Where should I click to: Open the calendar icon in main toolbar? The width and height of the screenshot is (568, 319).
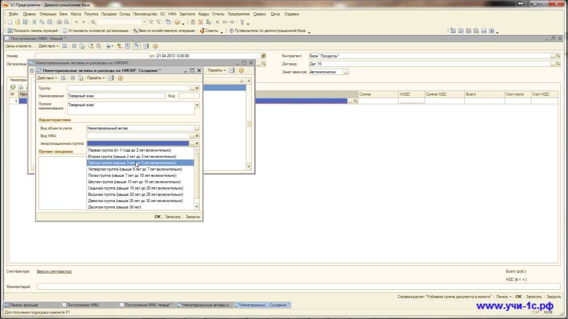coord(201,22)
